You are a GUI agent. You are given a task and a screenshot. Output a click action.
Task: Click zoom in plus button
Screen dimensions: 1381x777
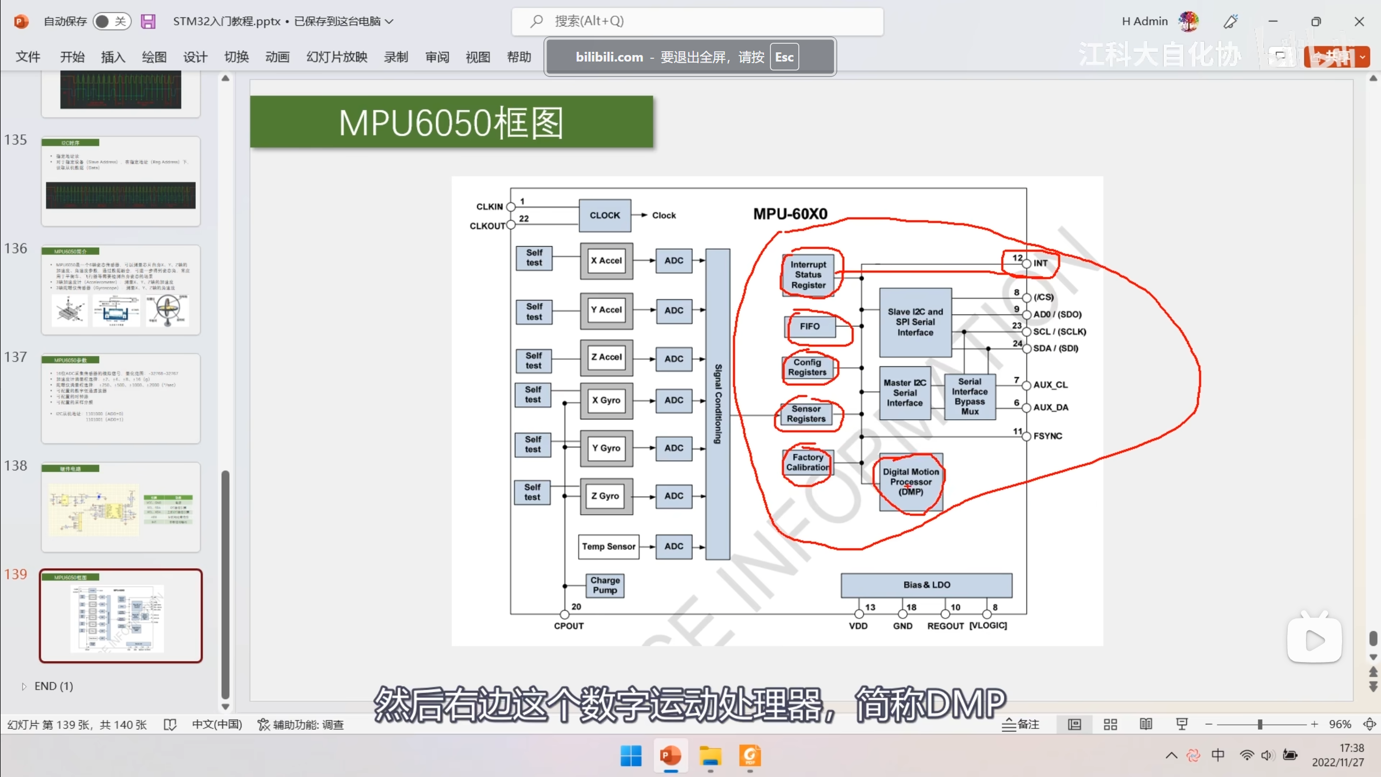[x=1314, y=724]
